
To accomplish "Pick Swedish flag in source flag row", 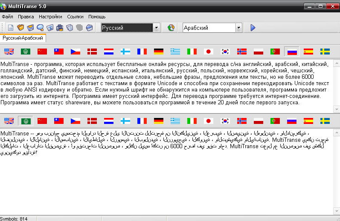I will point(325,52).
